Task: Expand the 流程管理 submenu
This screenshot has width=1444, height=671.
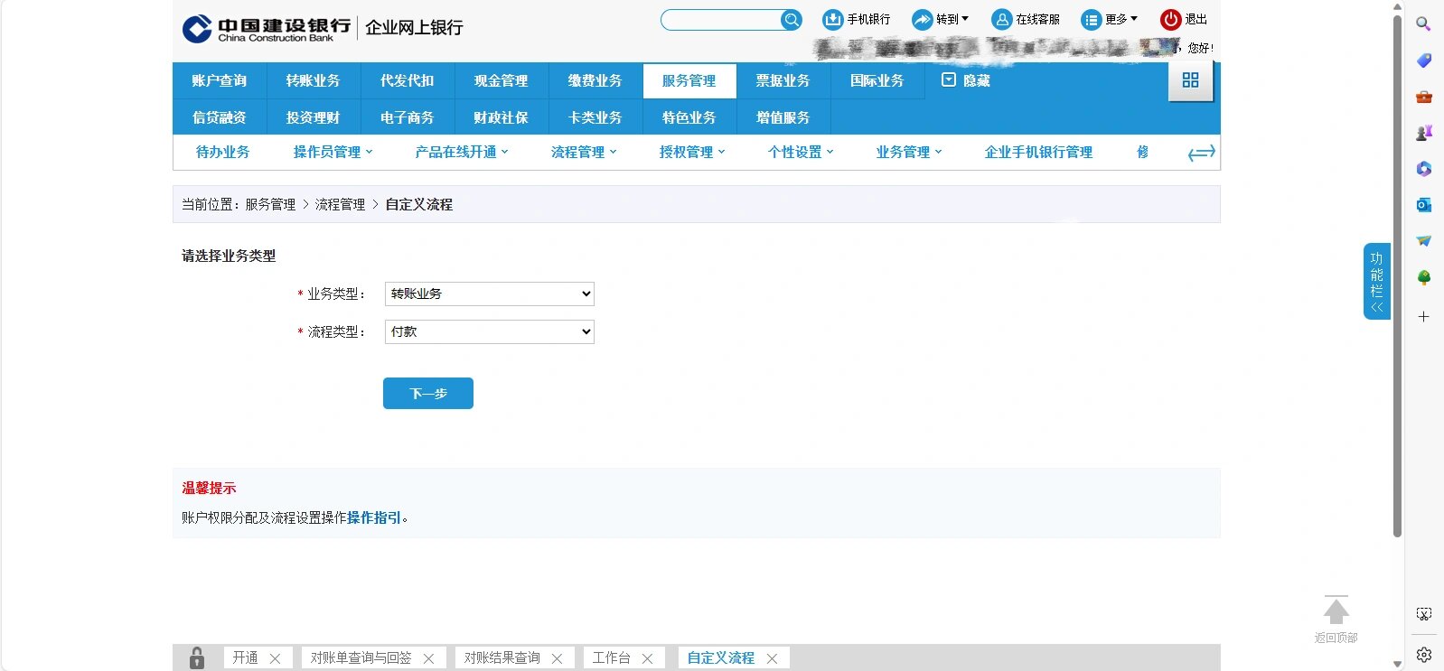Action: tap(584, 152)
